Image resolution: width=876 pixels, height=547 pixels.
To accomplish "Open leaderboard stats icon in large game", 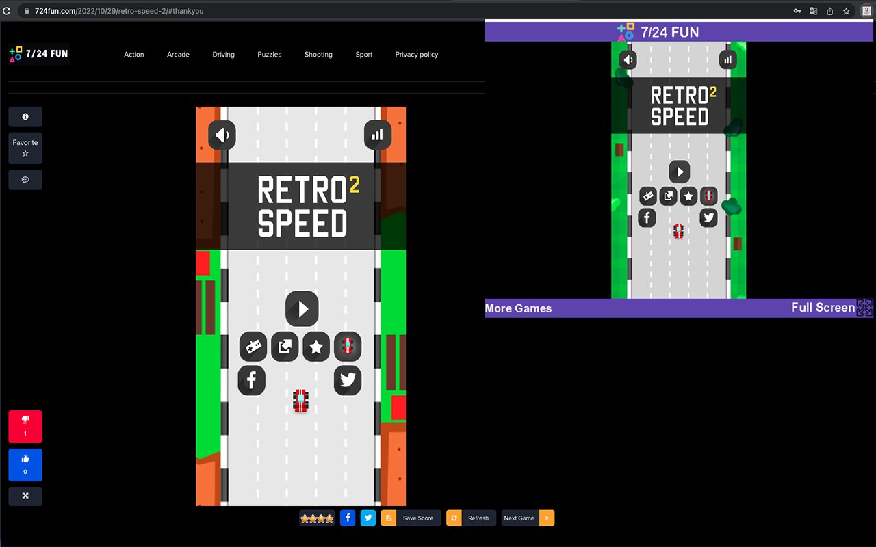I will point(377,135).
